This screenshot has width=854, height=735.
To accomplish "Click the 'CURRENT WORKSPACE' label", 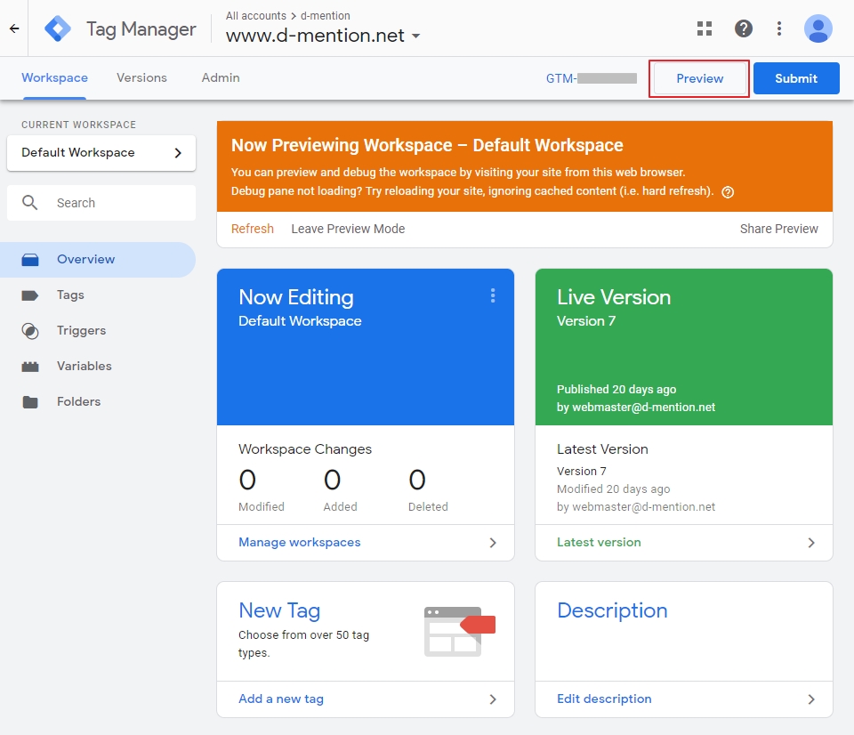I will tap(78, 125).
